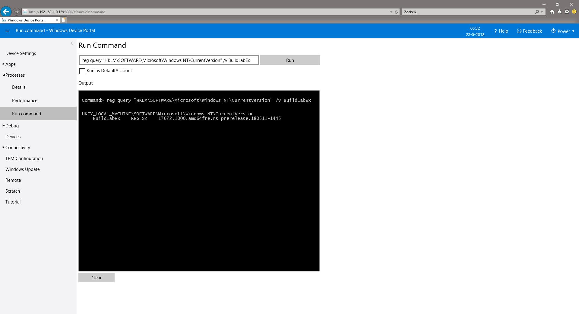Viewport: 579px width, 314px height.
Task: Open TPM Configuration page
Action: 24,159
